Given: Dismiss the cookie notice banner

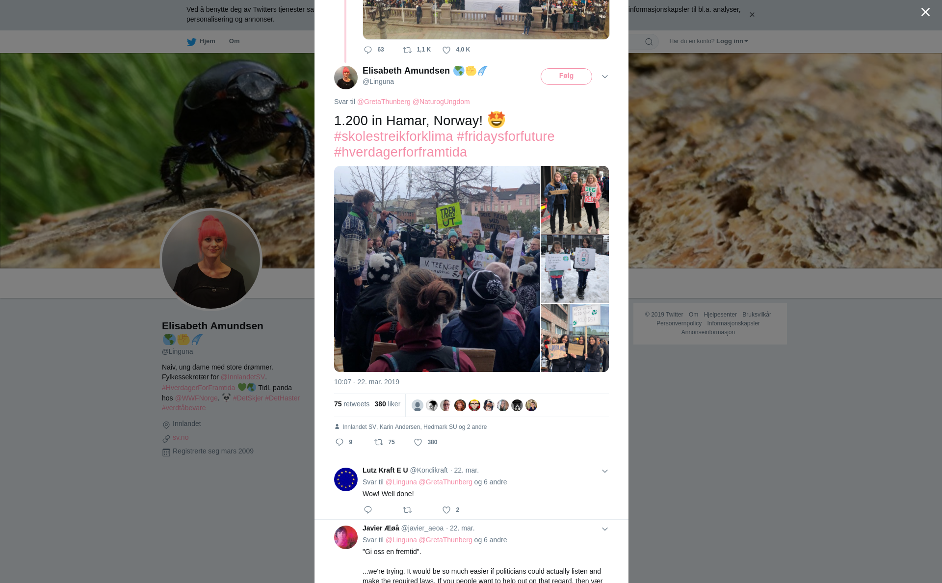Looking at the screenshot, I should pos(752,15).
